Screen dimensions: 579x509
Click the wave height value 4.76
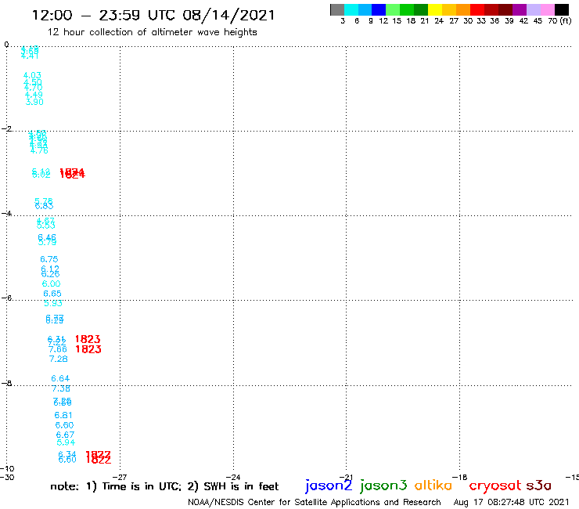[39, 151]
